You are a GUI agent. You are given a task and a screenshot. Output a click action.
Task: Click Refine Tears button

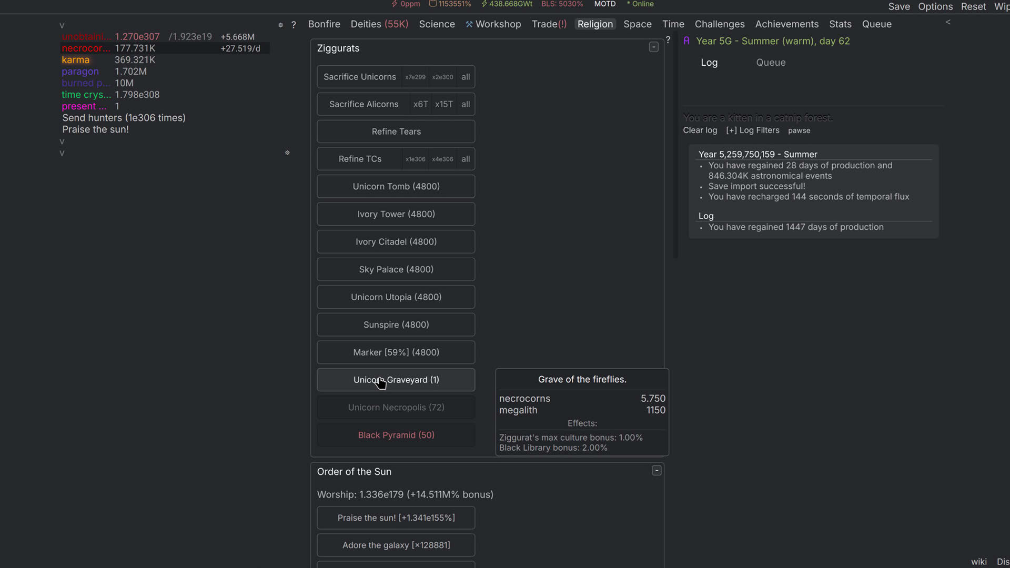point(396,131)
